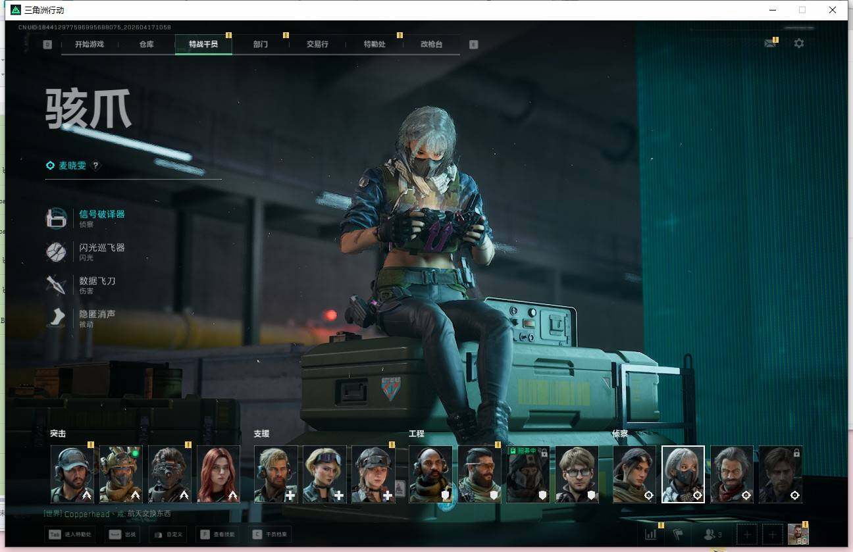Switch to the 仓库 tab
The image size is (853, 552).
coord(146,44)
